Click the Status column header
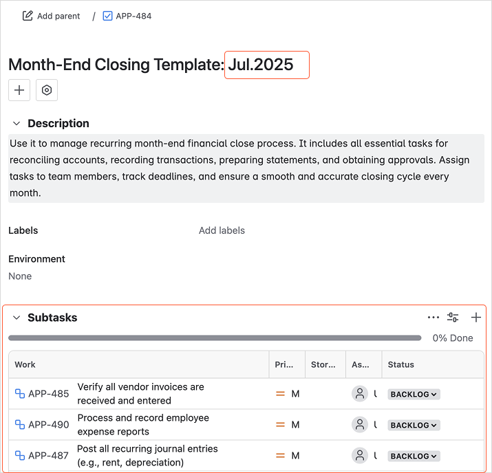This screenshot has width=492, height=473. click(401, 364)
